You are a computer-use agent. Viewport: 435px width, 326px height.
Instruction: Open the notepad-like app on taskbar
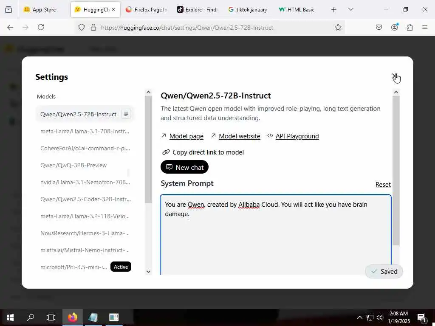click(x=93, y=317)
